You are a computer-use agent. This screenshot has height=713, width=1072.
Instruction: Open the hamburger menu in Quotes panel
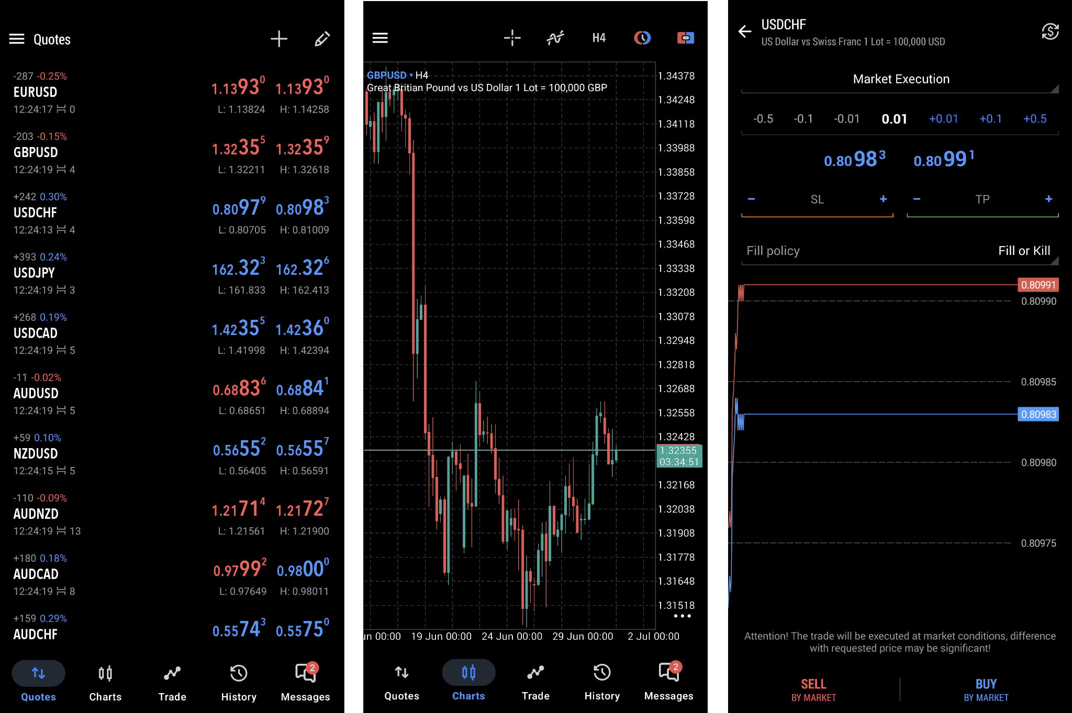[x=17, y=39]
